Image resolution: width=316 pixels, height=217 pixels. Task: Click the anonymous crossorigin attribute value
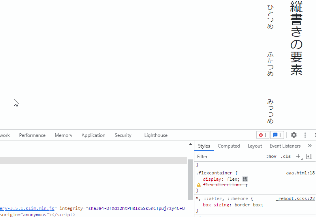click(35, 215)
